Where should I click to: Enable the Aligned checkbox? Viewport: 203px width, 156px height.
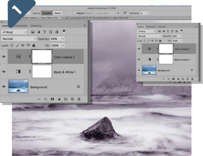point(75,13)
